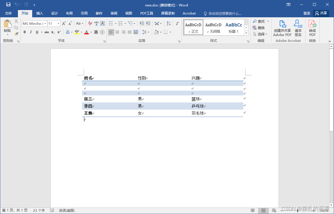The width and height of the screenshot is (334, 214).
Task: Toggle underline formatting
Action: tap(37, 32)
